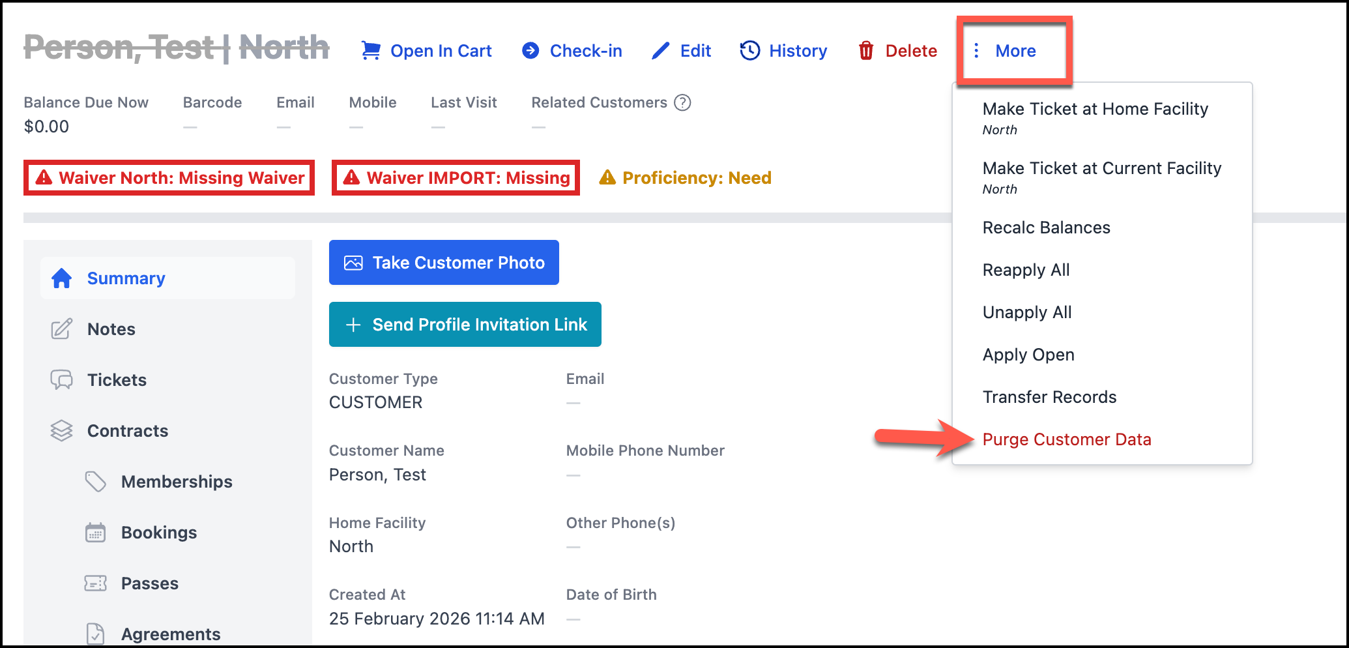Open the Notes section in sidebar

click(111, 329)
